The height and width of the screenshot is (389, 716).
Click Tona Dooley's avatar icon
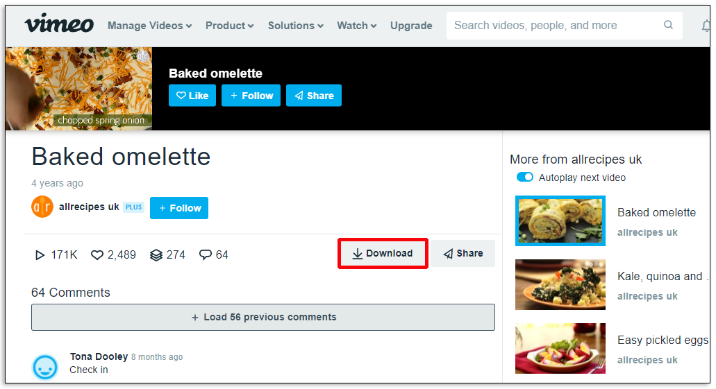pyautogui.click(x=45, y=366)
